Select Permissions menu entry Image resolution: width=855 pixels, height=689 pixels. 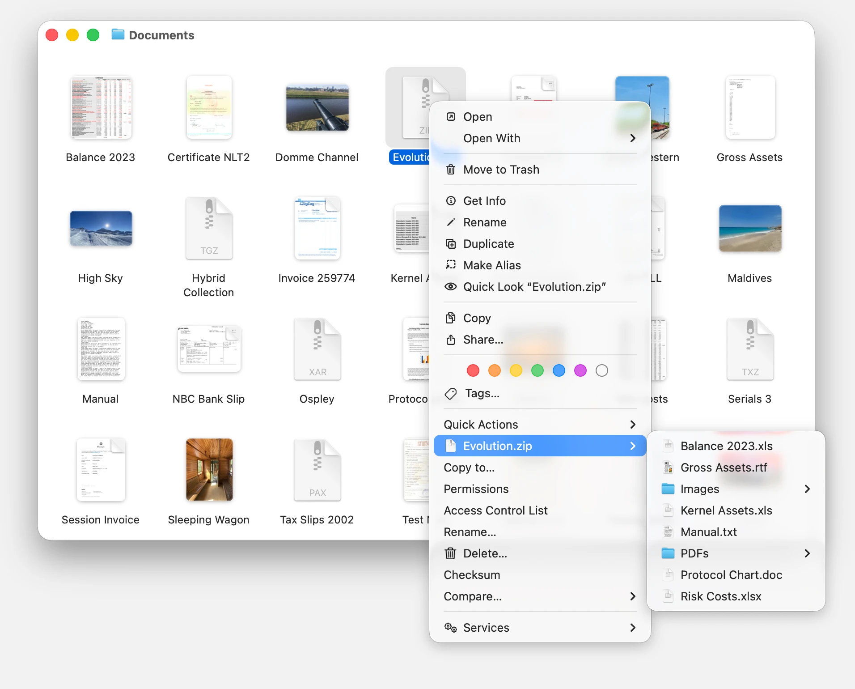tap(540, 489)
